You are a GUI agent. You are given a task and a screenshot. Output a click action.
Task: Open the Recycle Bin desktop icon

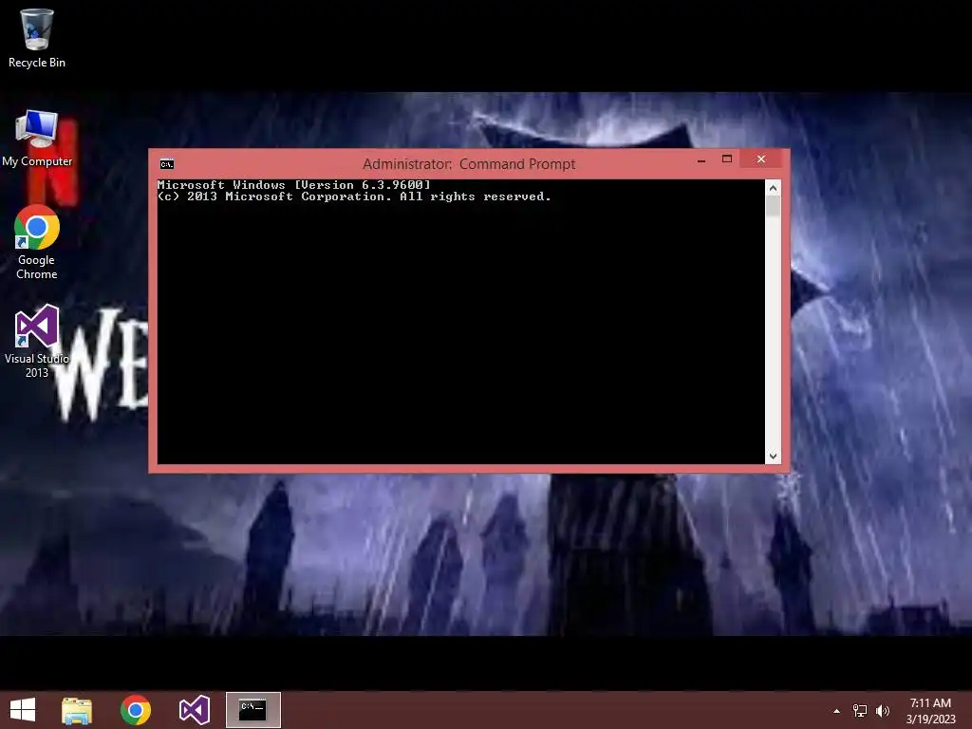coord(37,38)
